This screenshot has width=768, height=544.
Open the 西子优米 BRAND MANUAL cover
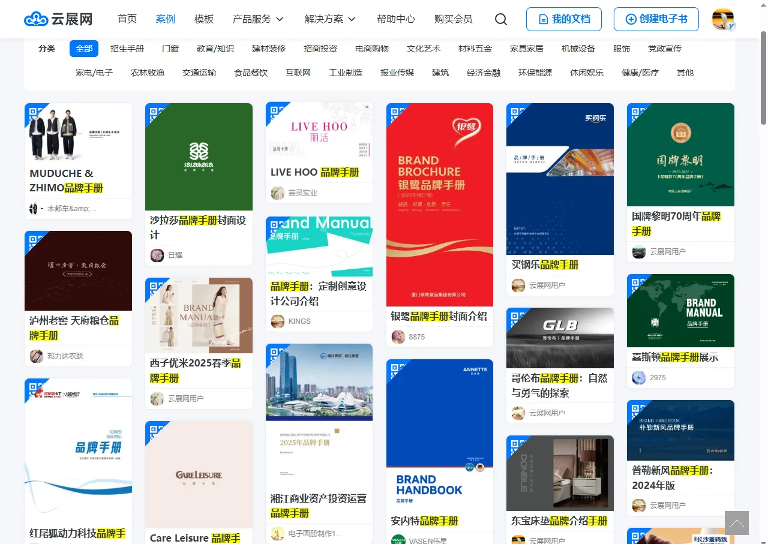pyautogui.click(x=199, y=315)
